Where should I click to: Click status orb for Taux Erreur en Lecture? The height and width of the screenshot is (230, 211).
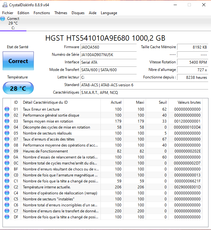pos(7,109)
